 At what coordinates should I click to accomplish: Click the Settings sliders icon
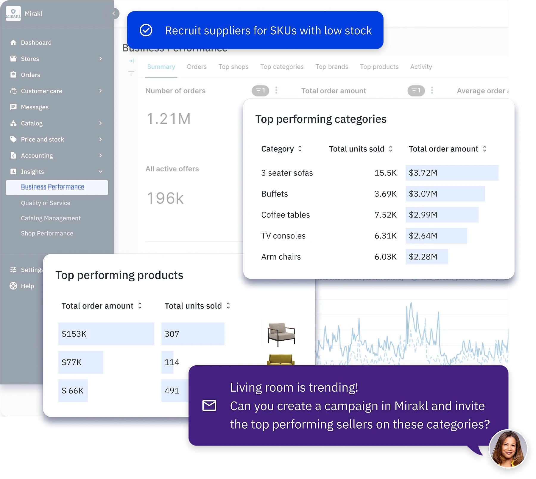coord(13,270)
